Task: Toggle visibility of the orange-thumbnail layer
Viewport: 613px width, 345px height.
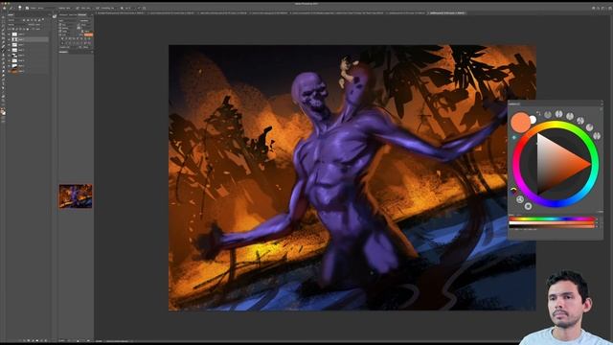Action: (9, 71)
